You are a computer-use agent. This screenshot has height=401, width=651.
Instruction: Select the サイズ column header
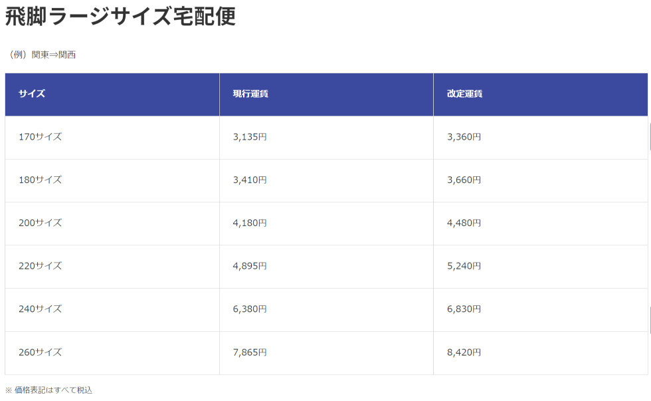pyautogui.click(x=32, y=94)
